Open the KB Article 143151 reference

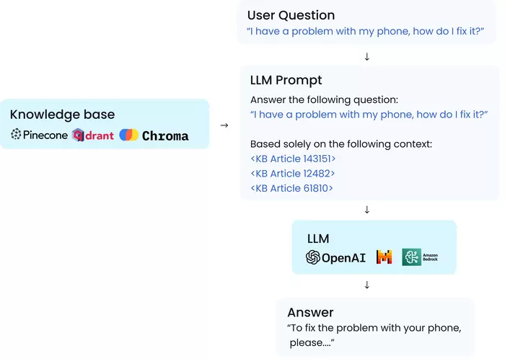(293, 159)
